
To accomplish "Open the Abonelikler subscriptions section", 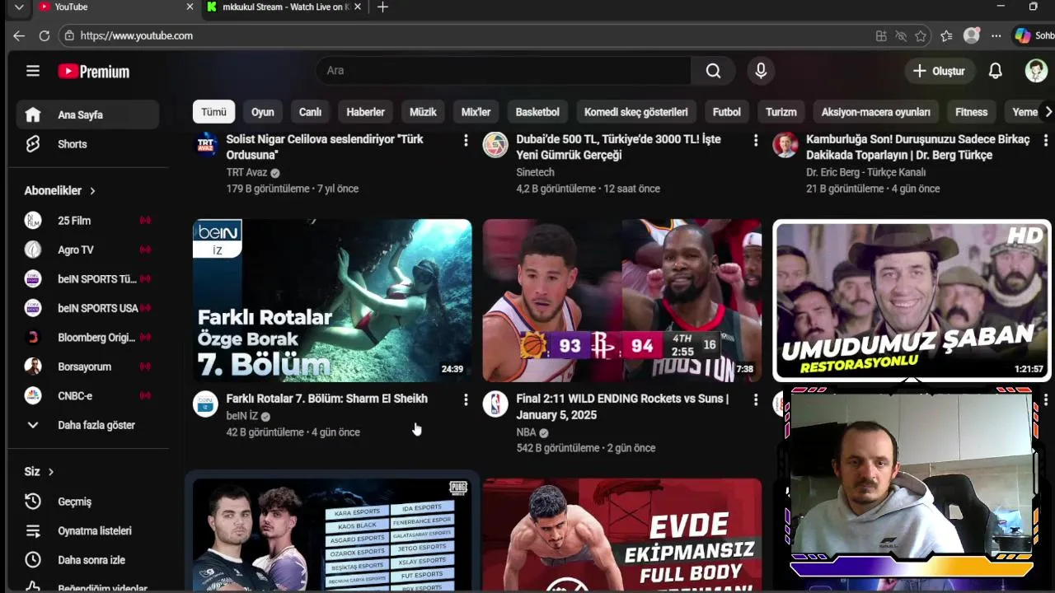I will (60, 190).
